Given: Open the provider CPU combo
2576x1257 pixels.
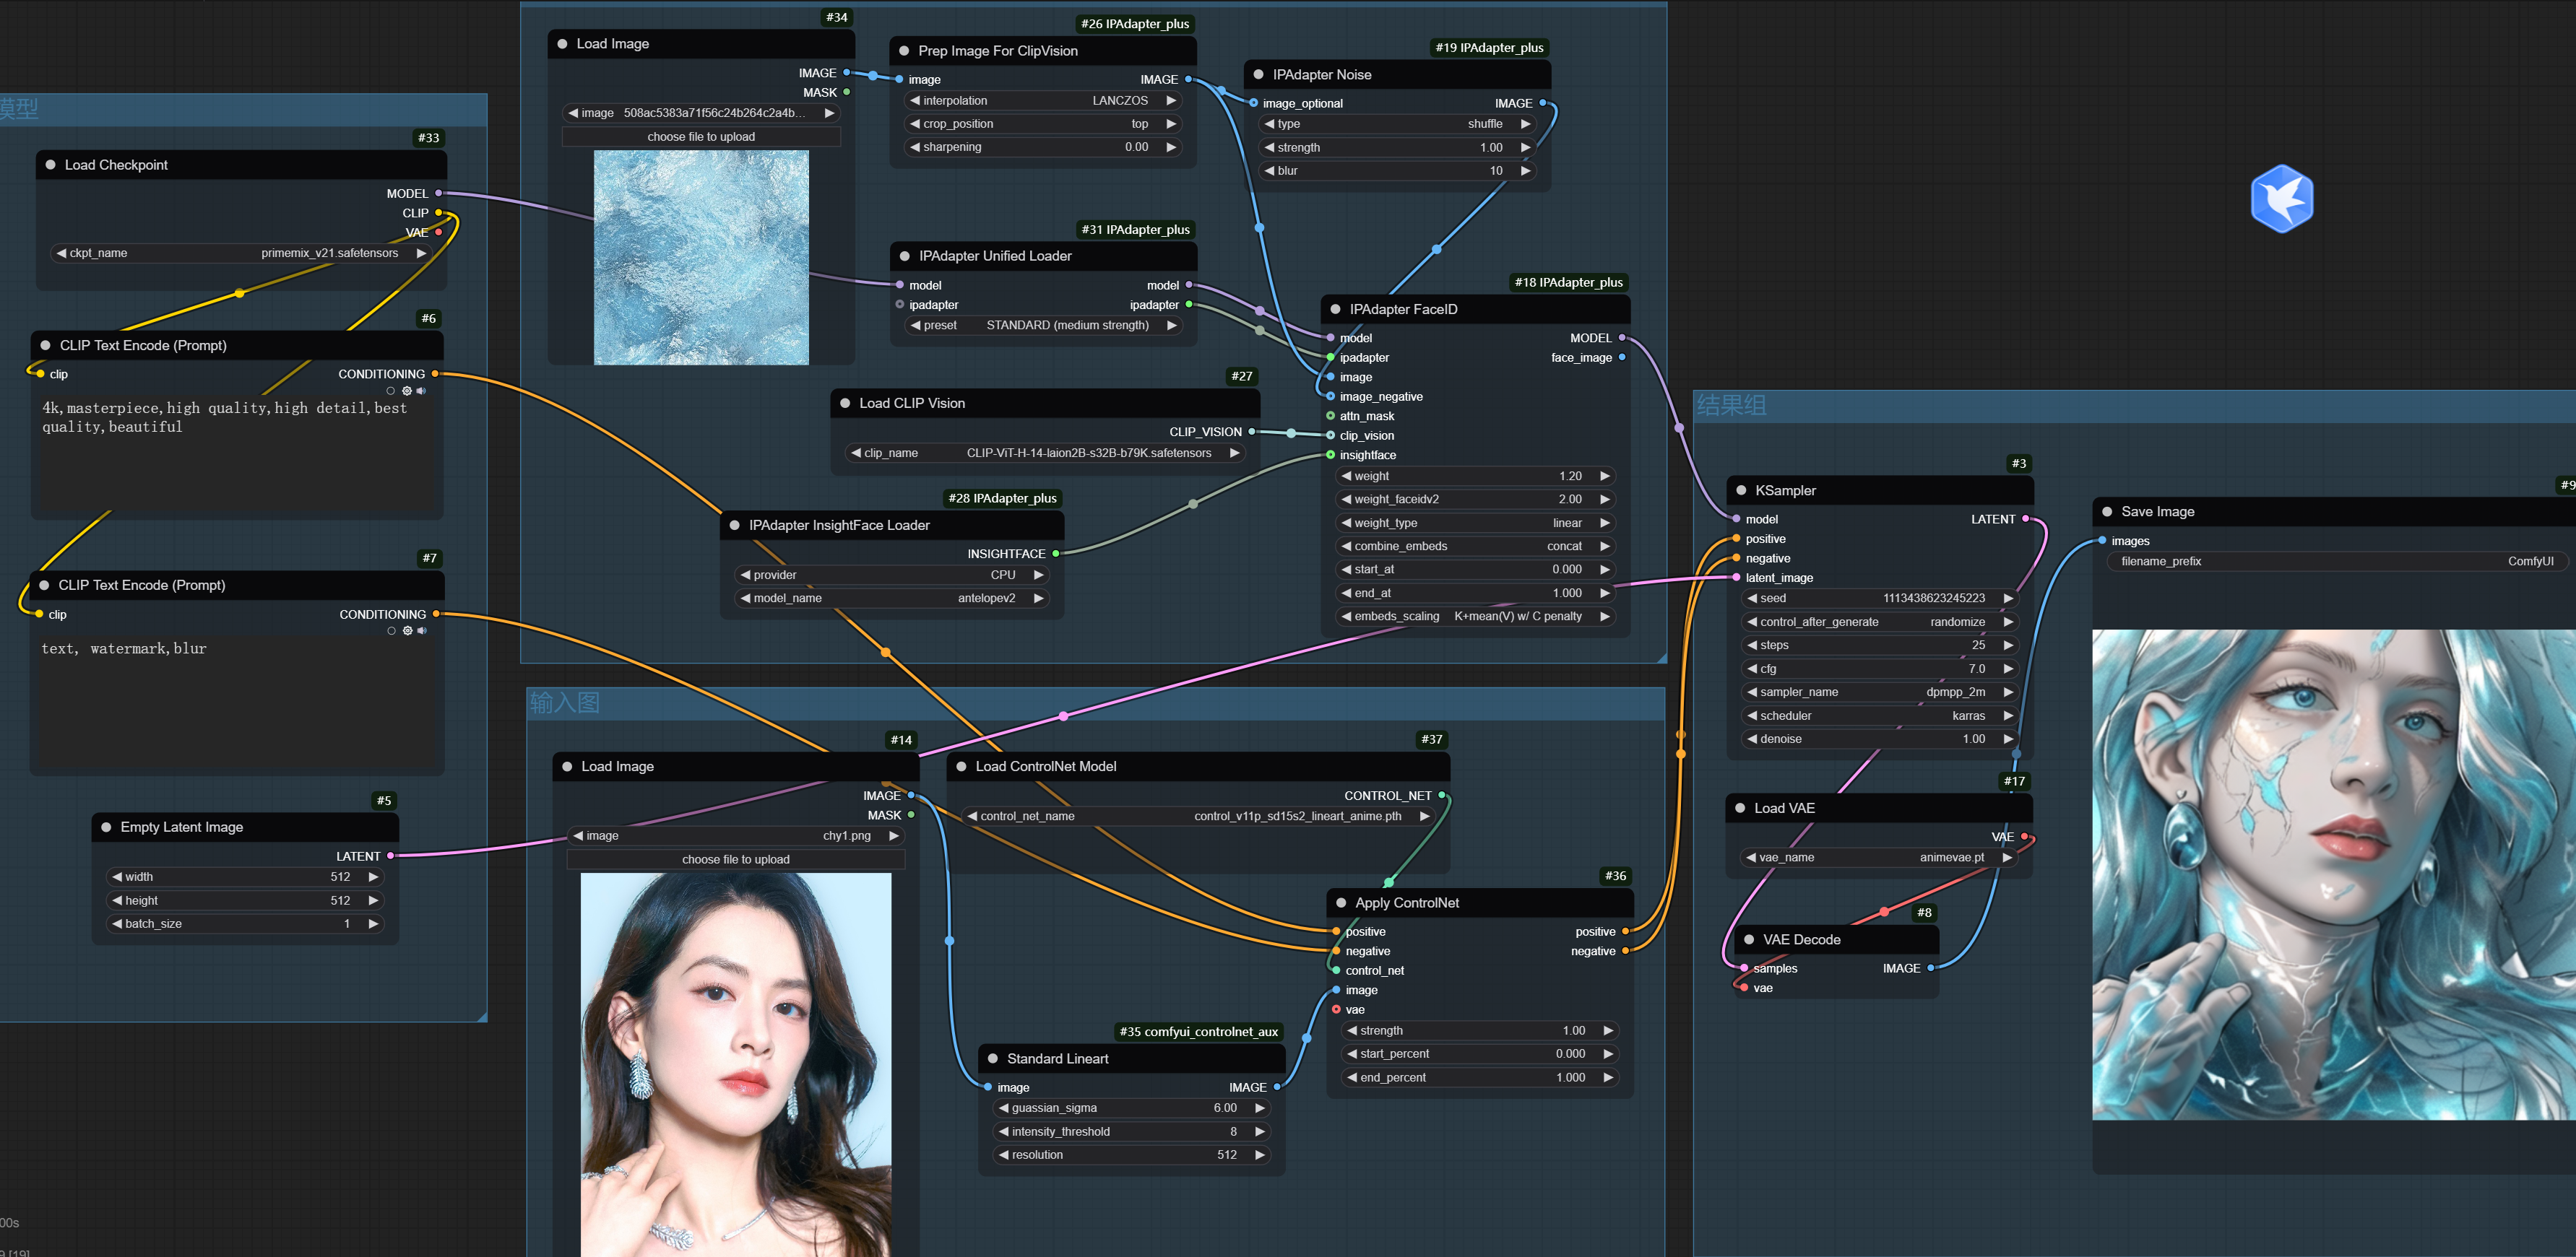Looking at the screenshot, I should click(x=891, y=575).
